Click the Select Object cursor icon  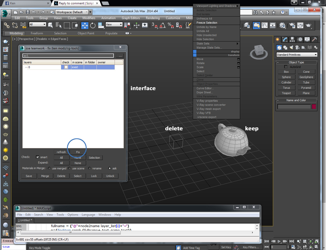pyautogui.click(x=50, y=25)
